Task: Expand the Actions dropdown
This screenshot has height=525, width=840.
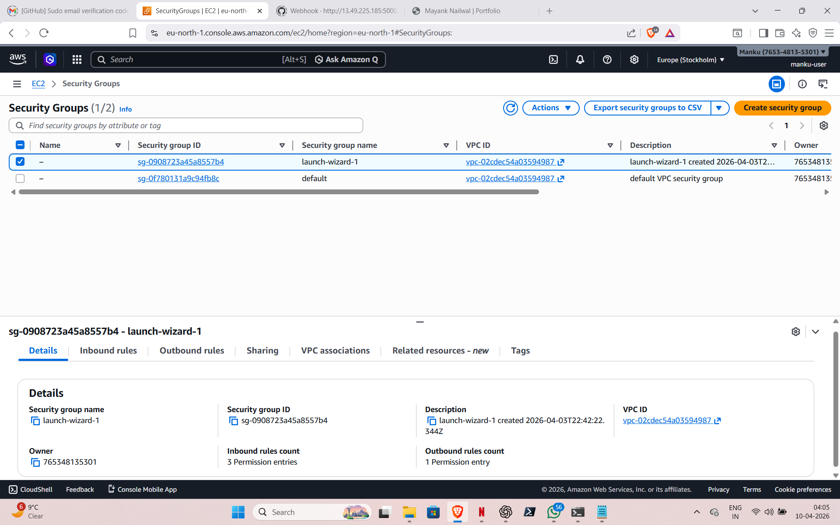Action: point(551,108)
